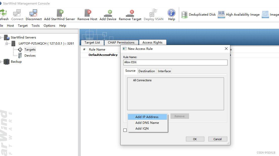Select the Access Rights tab
Screen dimensions: 279x156
click(152, 43)
